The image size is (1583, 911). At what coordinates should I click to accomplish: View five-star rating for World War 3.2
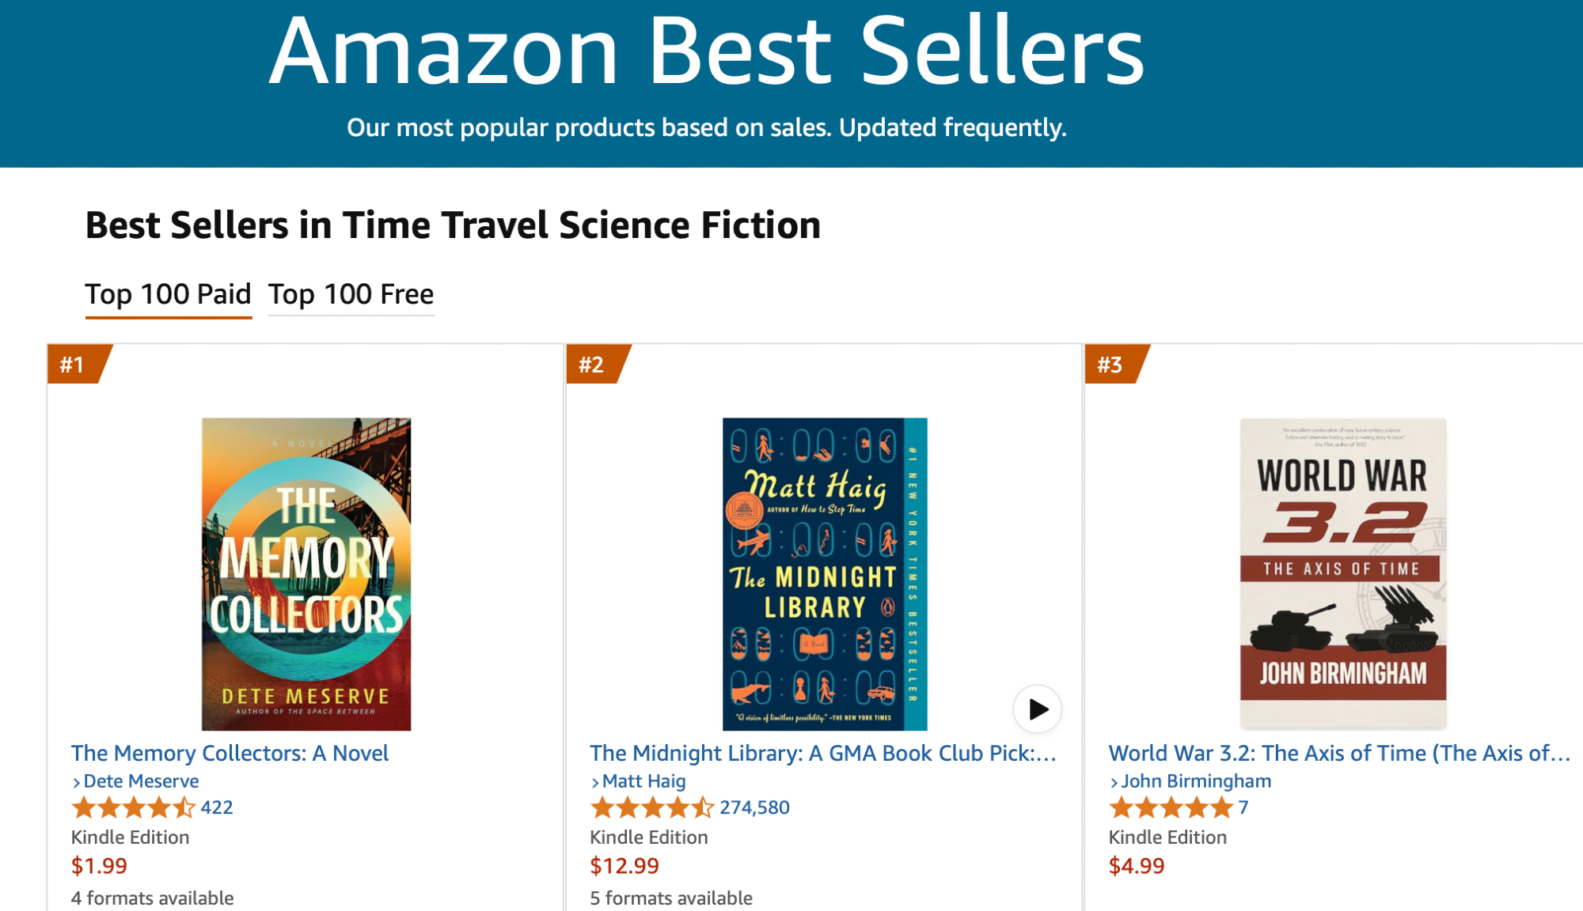click(x=1171, y=807)
